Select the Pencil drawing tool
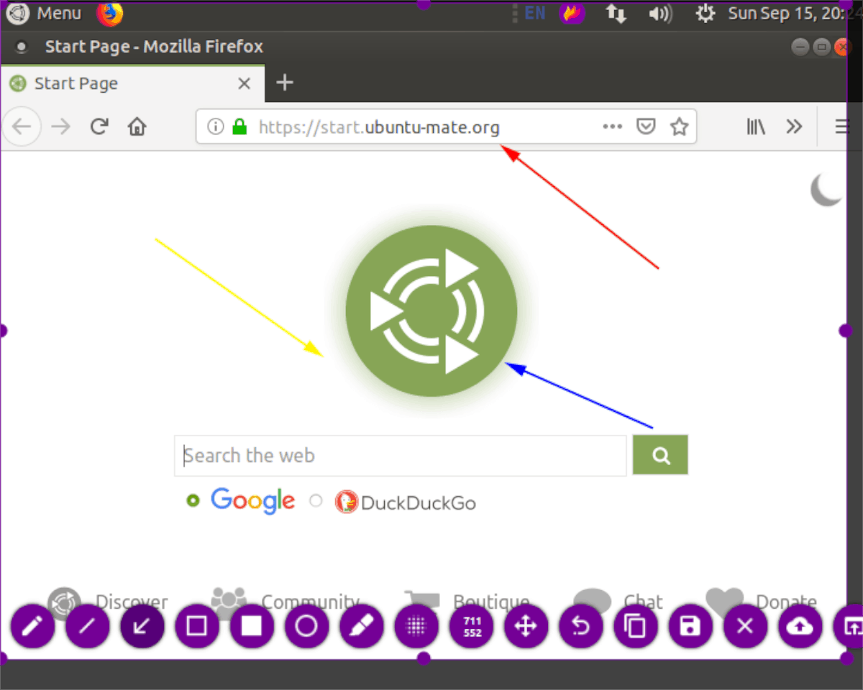863x690 pixels. point(32,626)
